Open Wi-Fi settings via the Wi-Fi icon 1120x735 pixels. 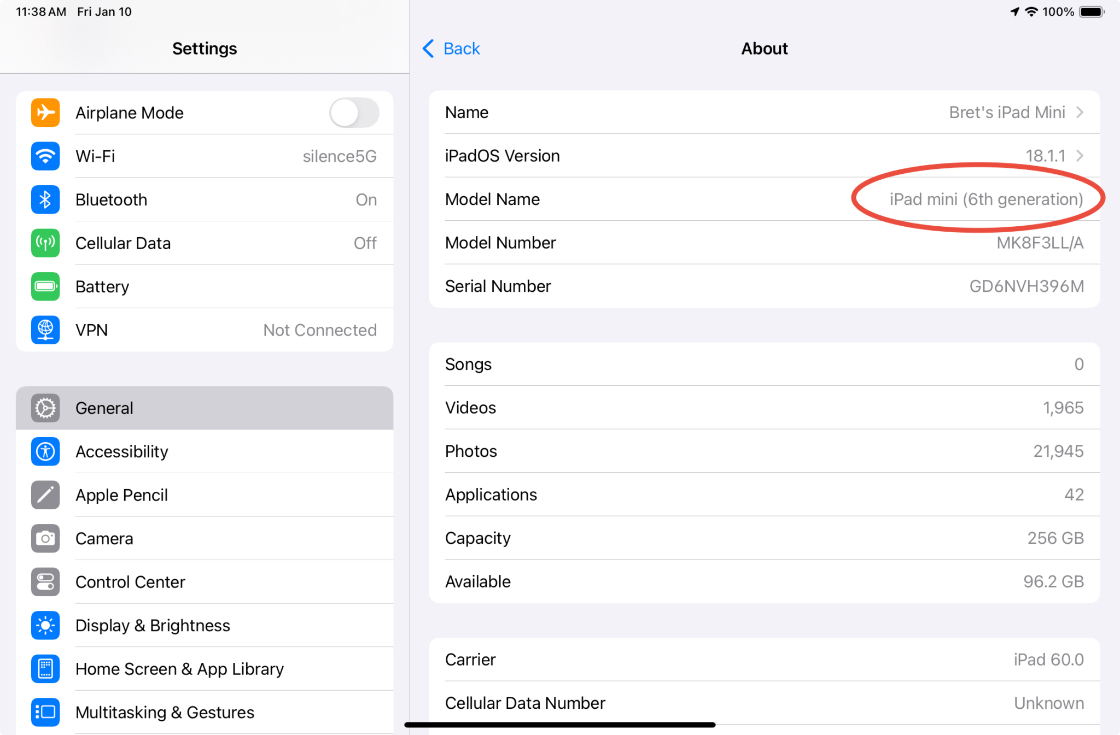click(45, 156)
